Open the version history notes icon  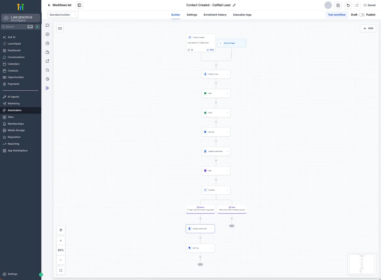338,5
